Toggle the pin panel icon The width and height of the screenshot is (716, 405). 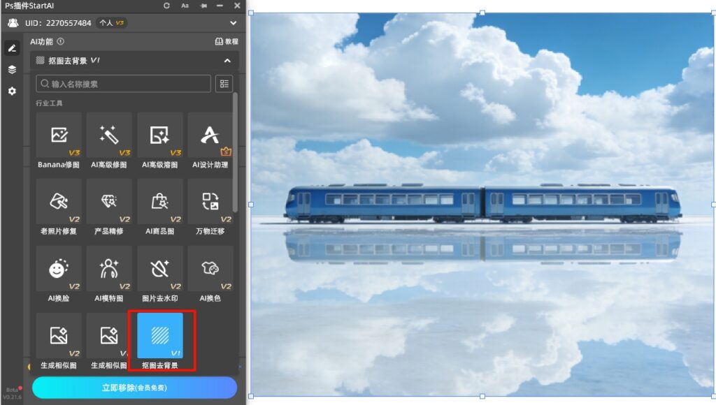tap(203, 6)
